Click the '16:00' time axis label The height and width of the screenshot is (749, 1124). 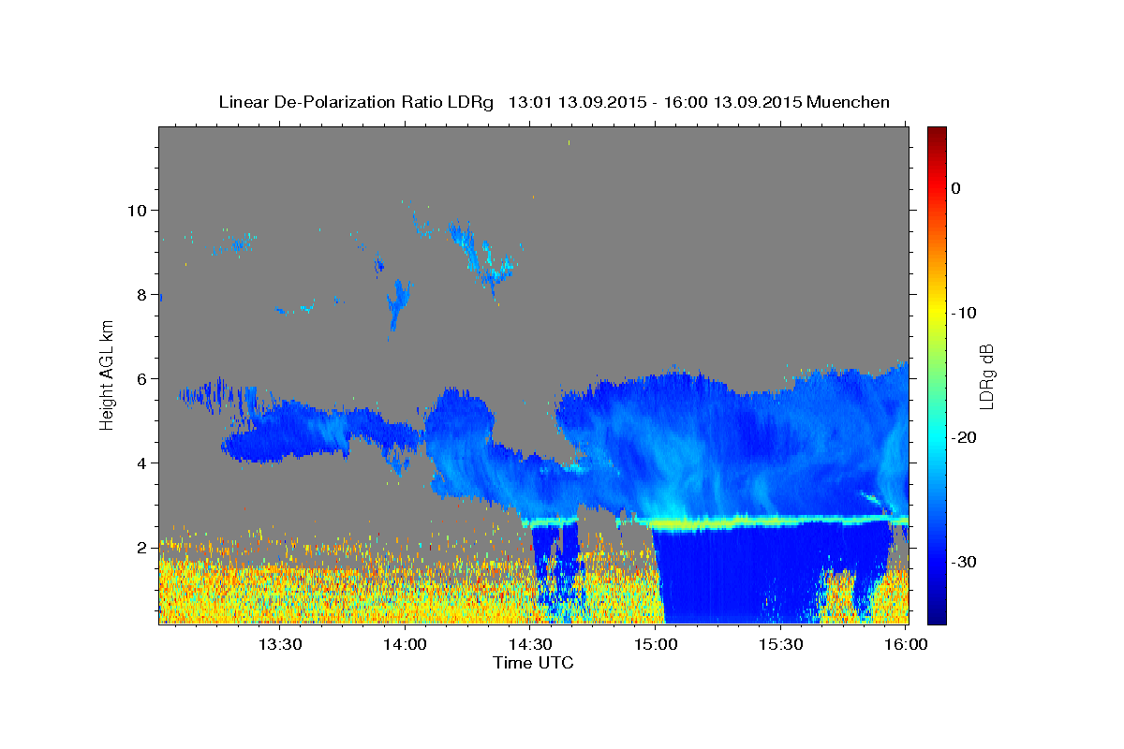[907, 644]
